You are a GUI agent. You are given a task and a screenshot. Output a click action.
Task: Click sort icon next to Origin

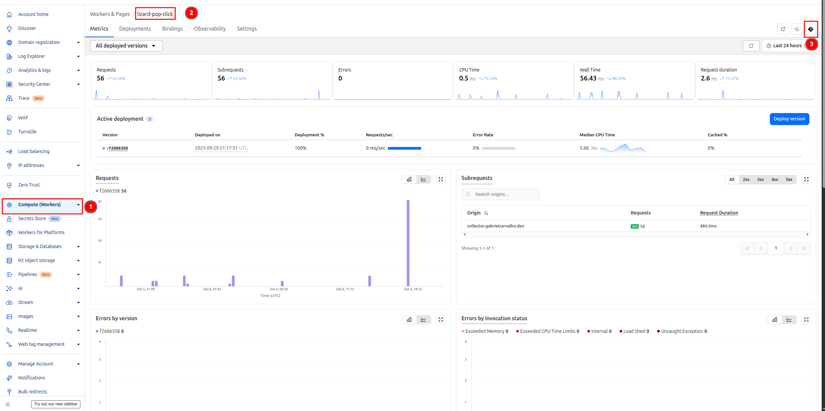pyautogui.click(x=486, y=213)
